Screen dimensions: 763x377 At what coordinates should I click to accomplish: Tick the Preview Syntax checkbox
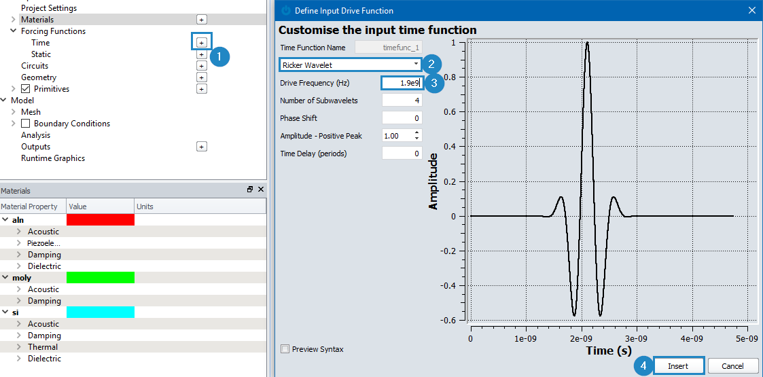point(285,348)
